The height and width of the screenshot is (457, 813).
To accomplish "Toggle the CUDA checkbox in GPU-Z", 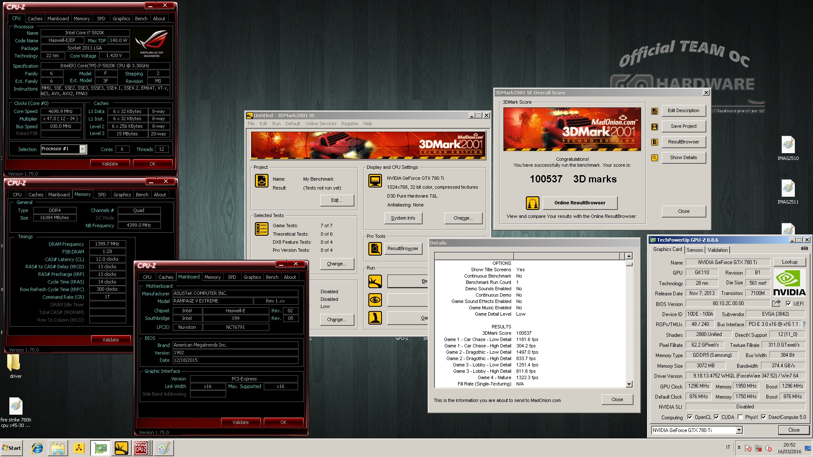I will pyautogui.click(x=716, y=417).
